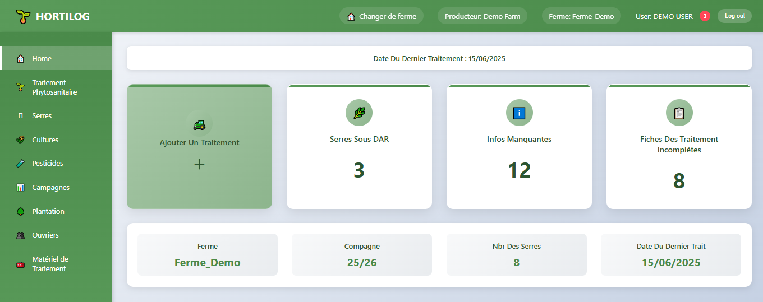Click the 8 under Nbr Des Serres
Image resolution: width=763 pixels, height=302 pixels.
(x=517, y=262)
